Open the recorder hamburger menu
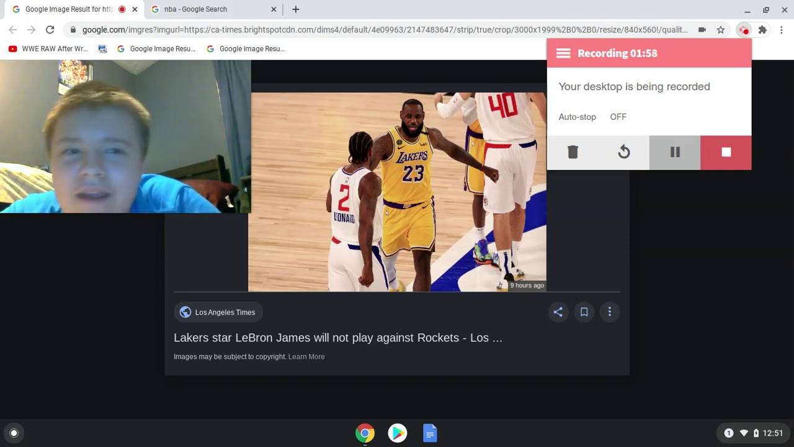Viewport: 794px width, 447px height. pyautogui.click(x=563, y=53)
